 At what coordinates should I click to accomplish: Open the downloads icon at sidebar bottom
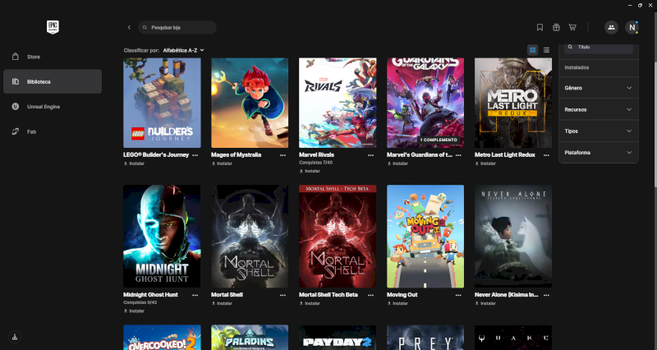pyautogui.click(x=15, y=337)
